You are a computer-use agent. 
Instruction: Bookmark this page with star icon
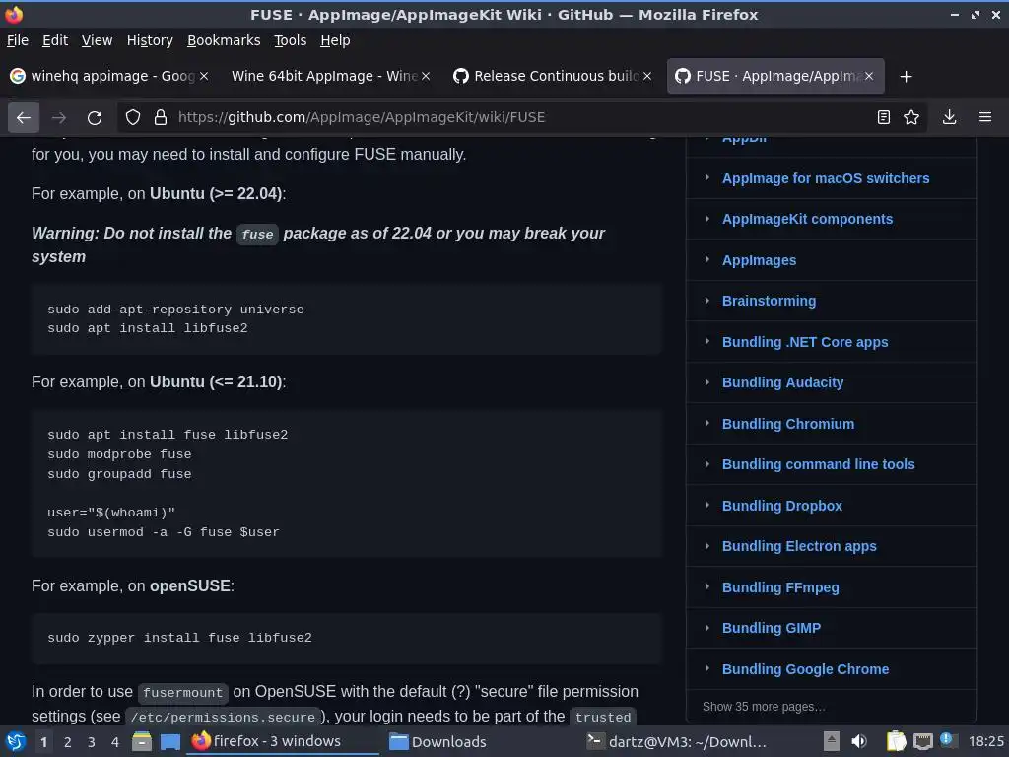pos(911,117)
